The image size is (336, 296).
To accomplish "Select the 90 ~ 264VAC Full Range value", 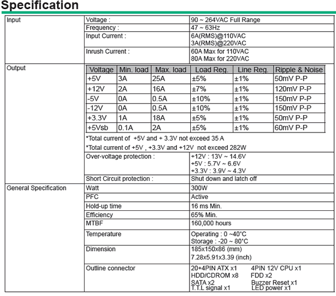I will (x=226, y=20).
